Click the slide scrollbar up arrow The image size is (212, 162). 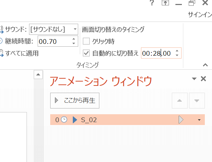[x=38, y=74]
